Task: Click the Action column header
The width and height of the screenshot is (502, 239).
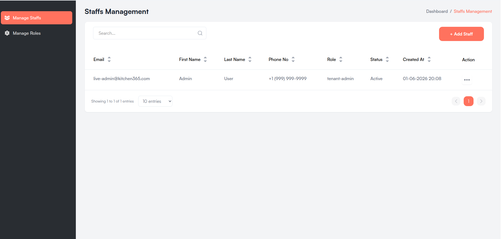Action: coord(468,60)
